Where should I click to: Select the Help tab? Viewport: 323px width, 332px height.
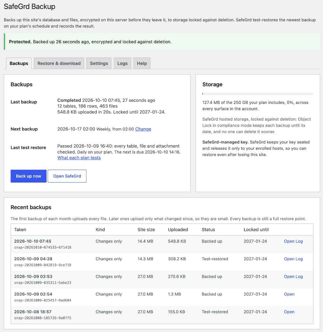(142, 63)
